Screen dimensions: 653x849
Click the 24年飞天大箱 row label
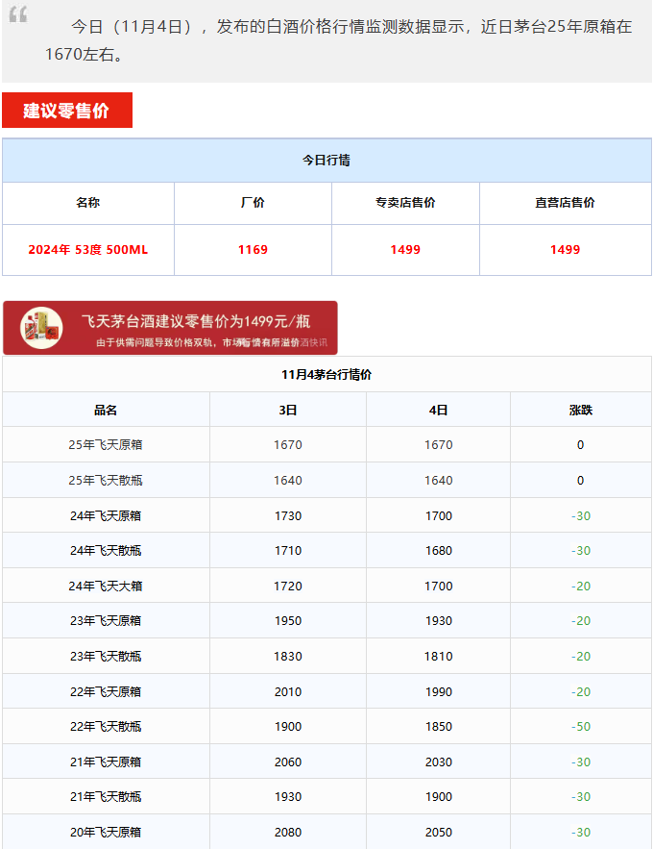(106, 586)
